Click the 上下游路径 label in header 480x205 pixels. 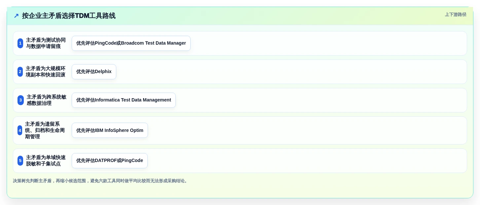point(456,15)
